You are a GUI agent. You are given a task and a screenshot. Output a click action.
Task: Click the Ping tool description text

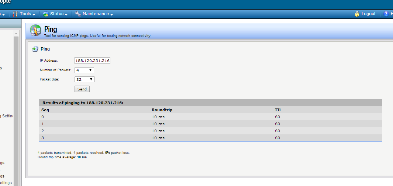tap(98, 36)
